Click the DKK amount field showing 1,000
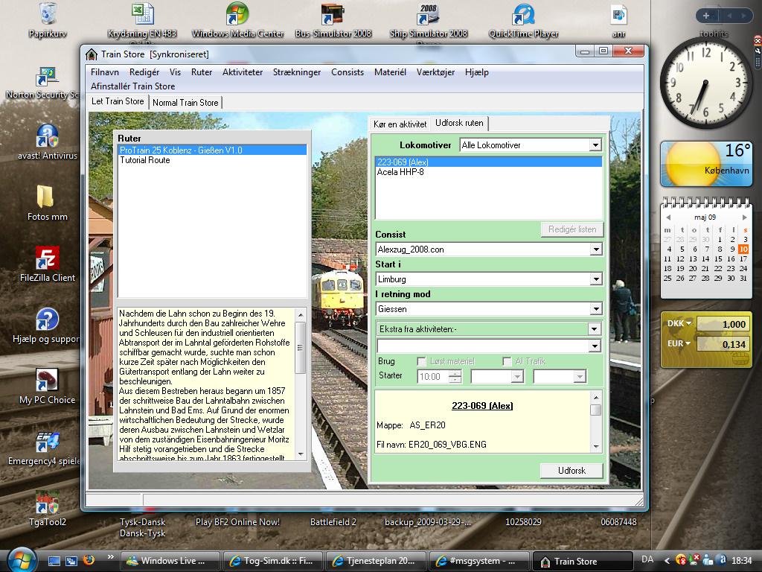 click(724, 325)
